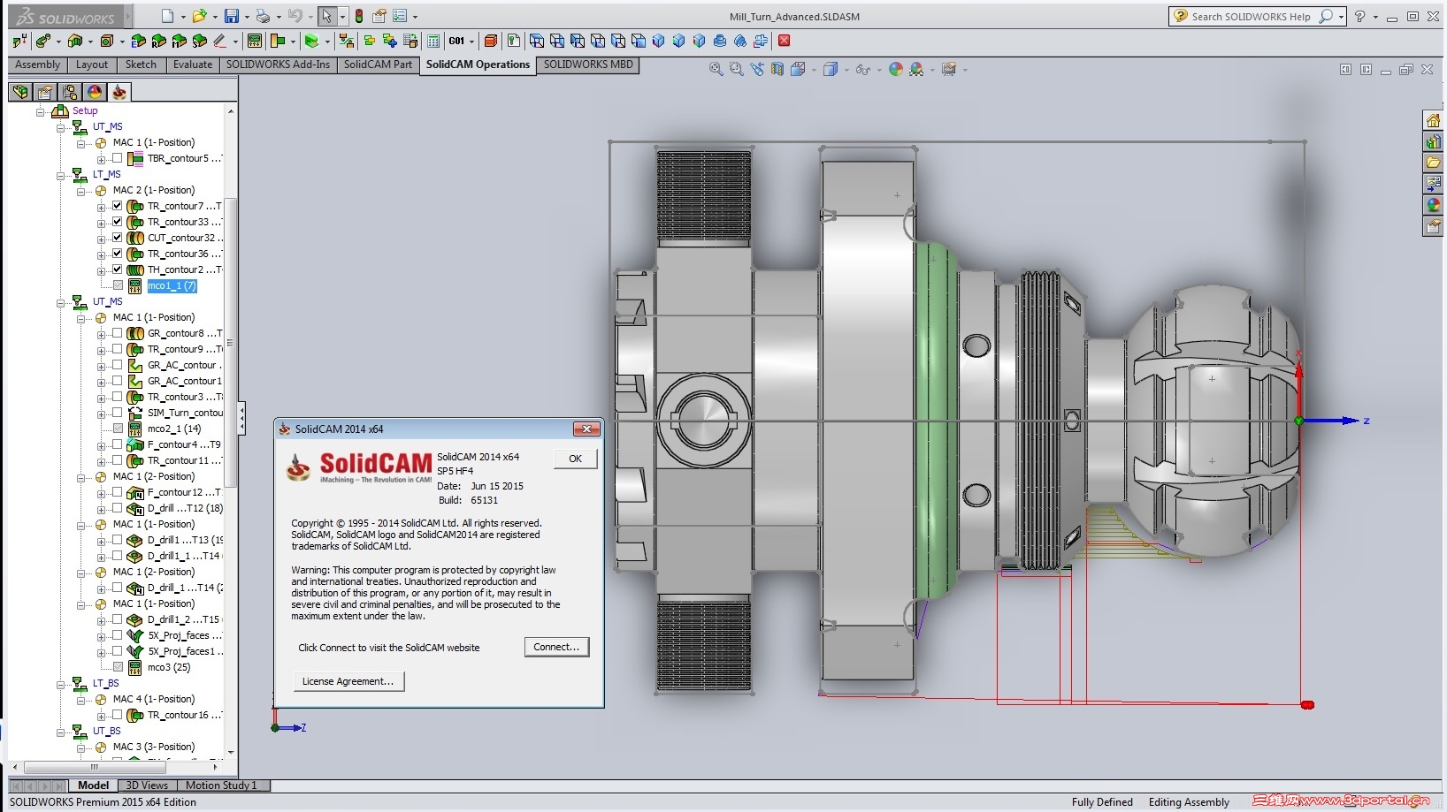The height and width of the screenshot is (812, 1447).
Task: Switch to the Assembly tab
Action: (37, 65)
